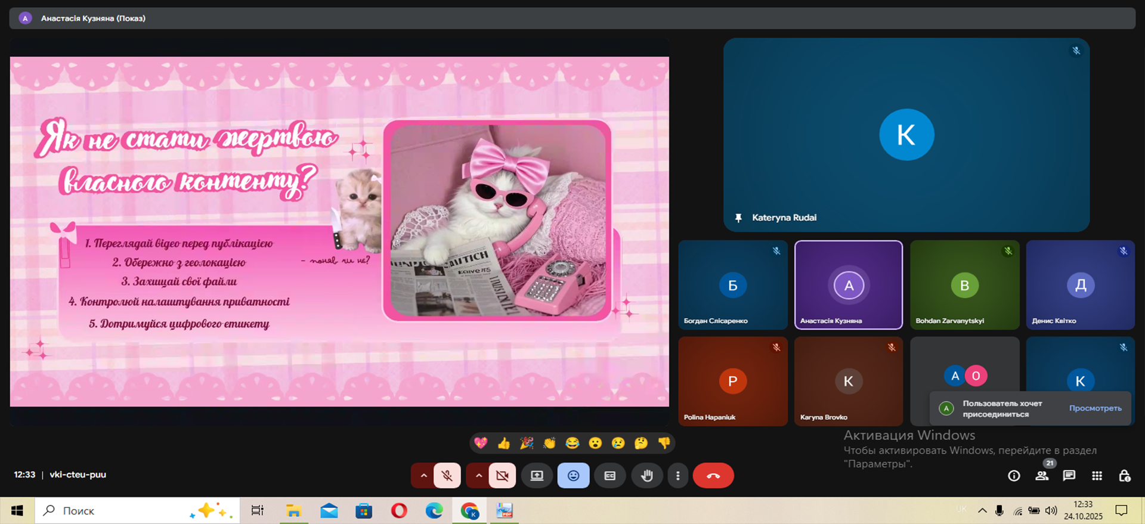Click the present screen icon

tap(537, 476)
